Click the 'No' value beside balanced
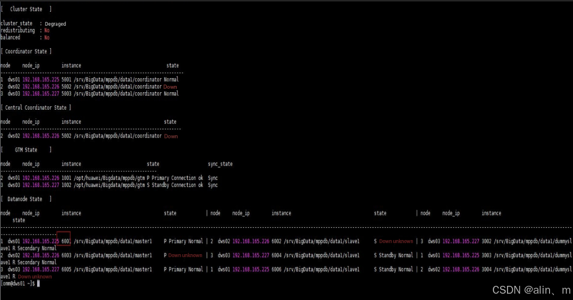 [47, 38]
